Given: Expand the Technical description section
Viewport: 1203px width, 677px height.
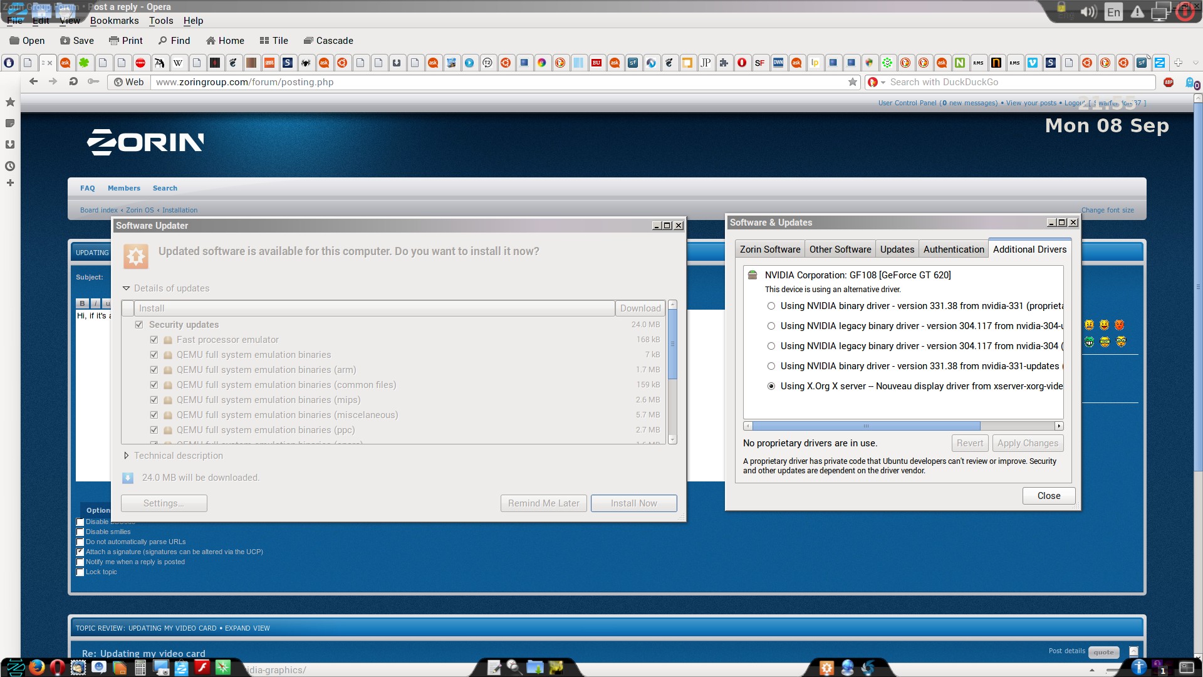Looking at the screenshot, I should pyautogui.click(x=126, y=456).
